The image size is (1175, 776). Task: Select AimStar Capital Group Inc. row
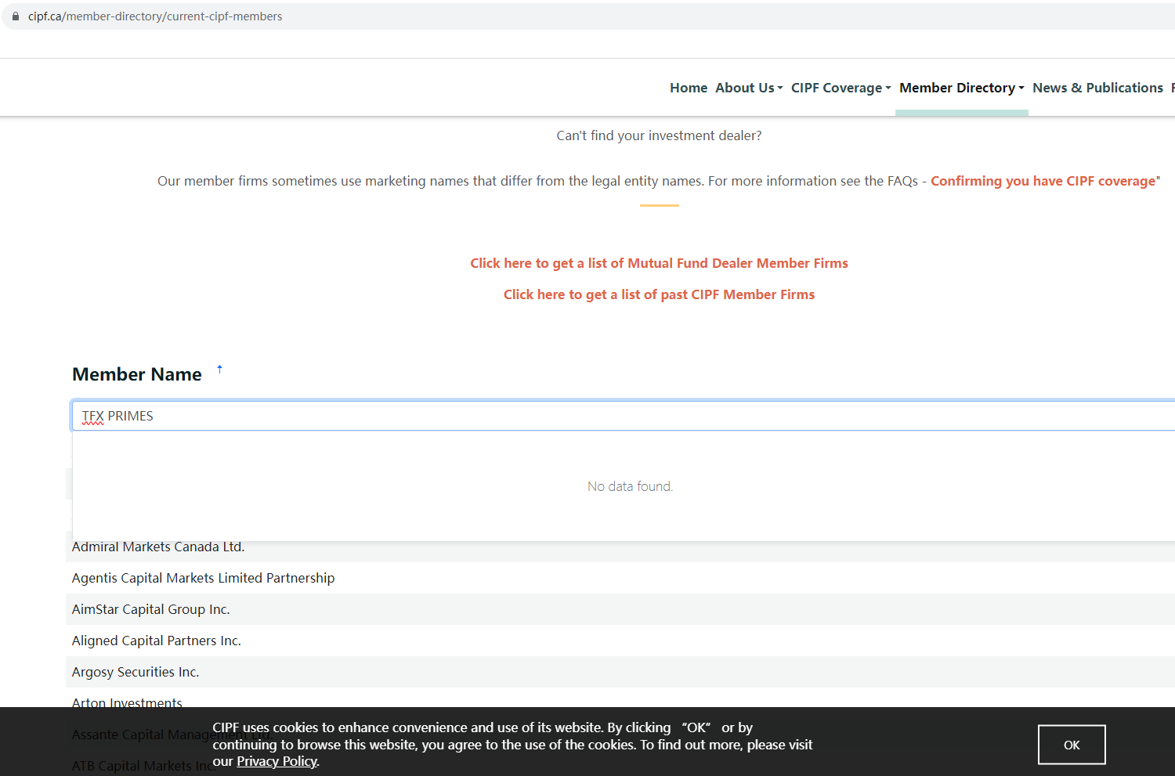[620, 609]
